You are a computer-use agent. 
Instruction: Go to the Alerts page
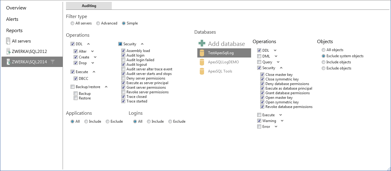(x=12, y=19)
